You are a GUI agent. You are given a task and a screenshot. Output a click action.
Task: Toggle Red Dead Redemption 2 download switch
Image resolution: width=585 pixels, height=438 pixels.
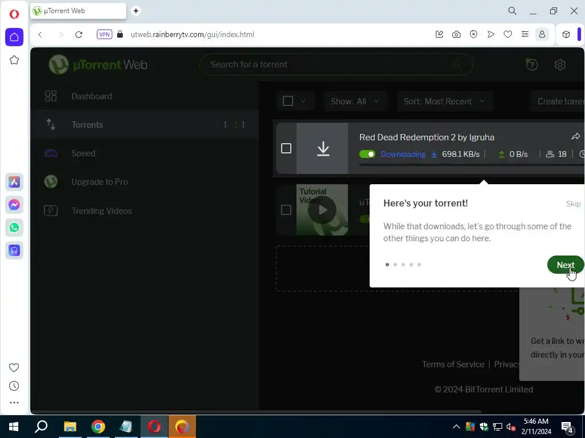367,154
